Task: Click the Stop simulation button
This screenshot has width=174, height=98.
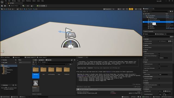Action: (x=42, y=6)
